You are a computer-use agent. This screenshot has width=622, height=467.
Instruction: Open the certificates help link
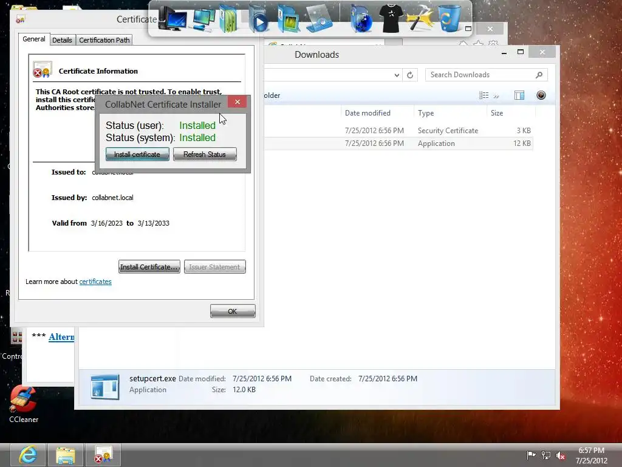click(95, 282)
